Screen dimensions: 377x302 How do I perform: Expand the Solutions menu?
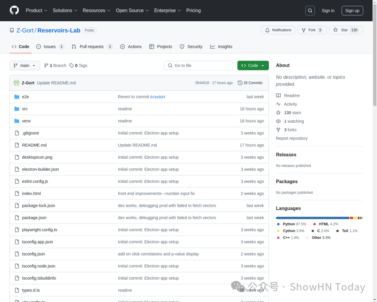pyautogui.click(x=65, y=10)
